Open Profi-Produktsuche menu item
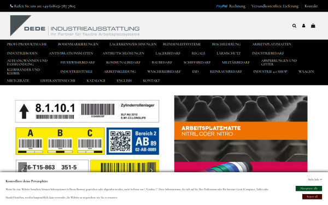Viewport: 328px width, 205px height. click(x=27, y=44)
